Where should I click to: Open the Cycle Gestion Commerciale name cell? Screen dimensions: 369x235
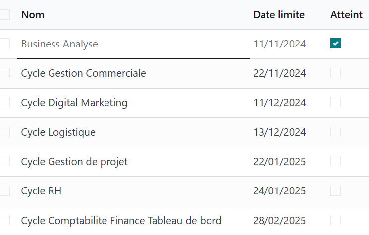pos(84,73)
